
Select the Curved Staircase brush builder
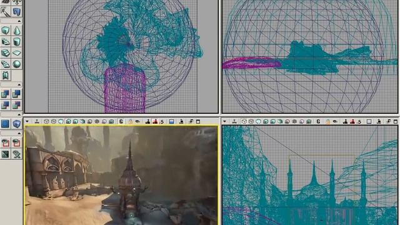tap(6, 42)
